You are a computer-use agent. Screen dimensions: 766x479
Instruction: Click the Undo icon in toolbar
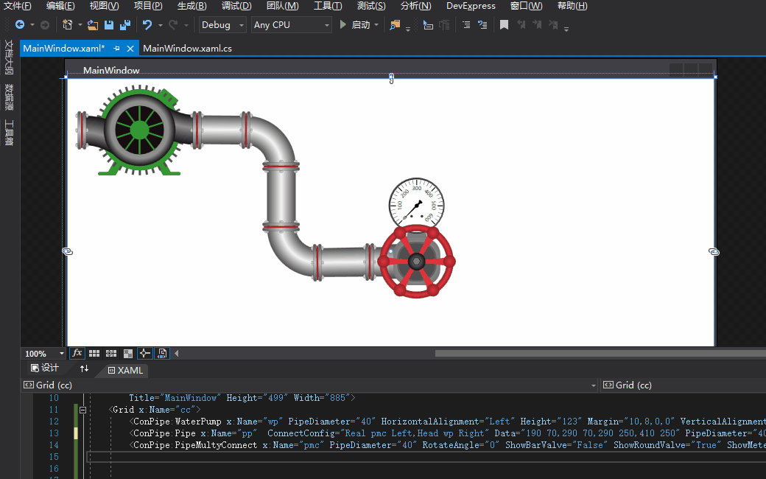(x=147, y=25)
